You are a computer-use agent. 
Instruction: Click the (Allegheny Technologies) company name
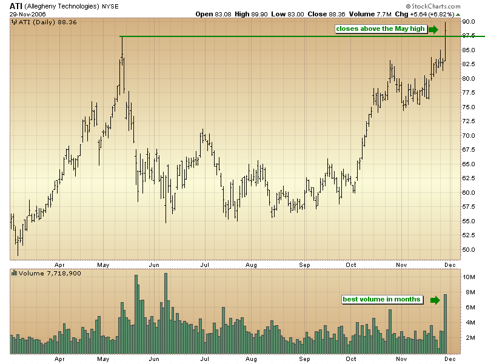(62, 6)
